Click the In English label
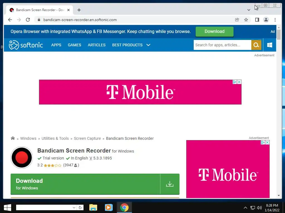 coord(79,158)
